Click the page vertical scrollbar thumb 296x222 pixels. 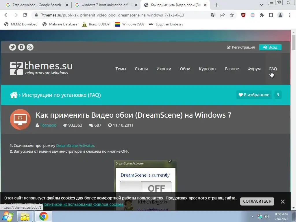click(294, 43)
